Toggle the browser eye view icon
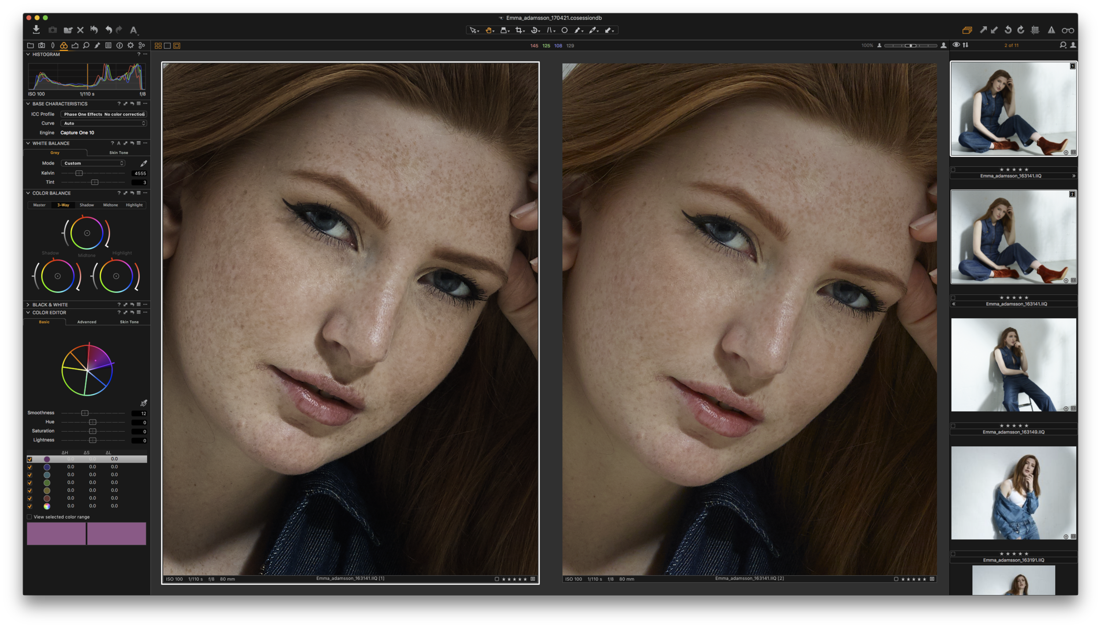Image resolution: width=1101 pixels, height=628 pixels. [x=956, y=45]
